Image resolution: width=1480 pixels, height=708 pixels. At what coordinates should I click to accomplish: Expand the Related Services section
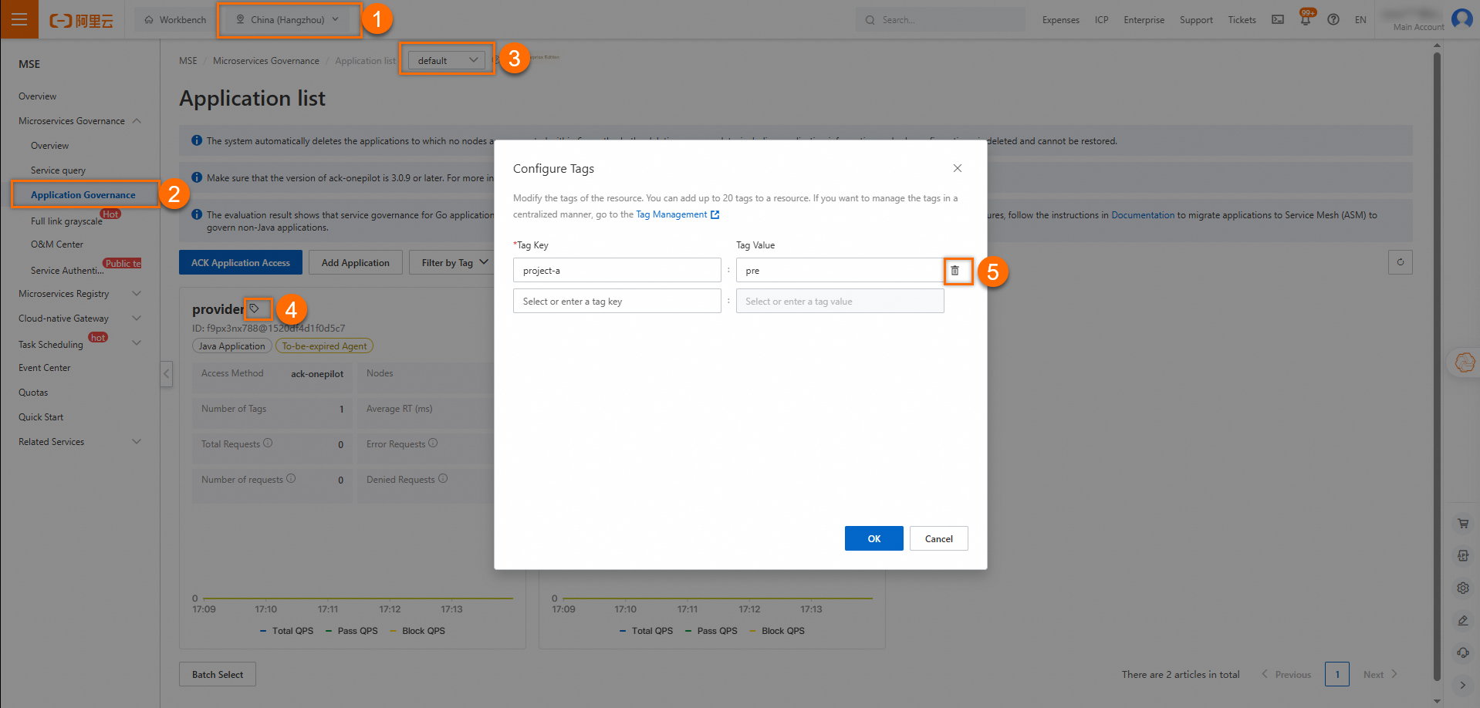point(137,442)
